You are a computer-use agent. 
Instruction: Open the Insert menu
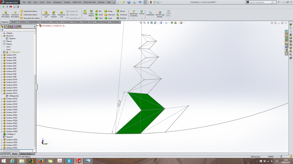click(x=42, y=2)
